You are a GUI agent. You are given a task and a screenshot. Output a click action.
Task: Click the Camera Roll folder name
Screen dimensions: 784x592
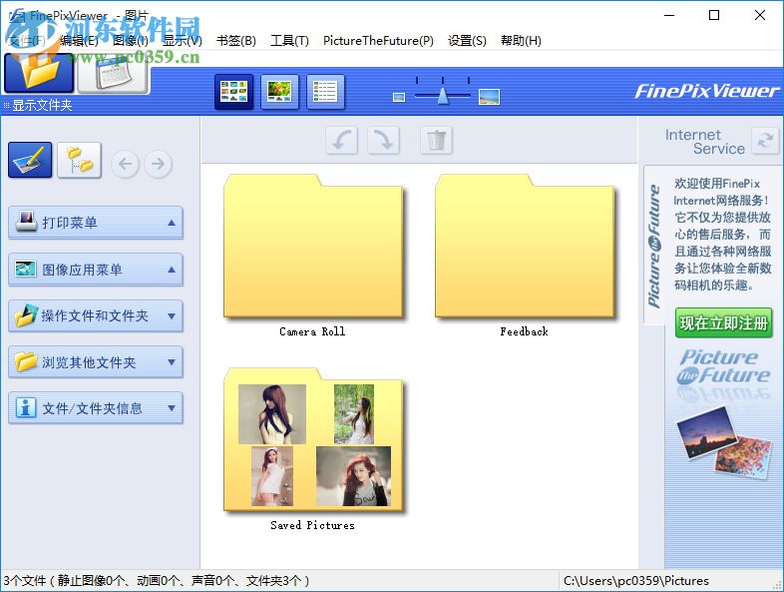point(312,331)
